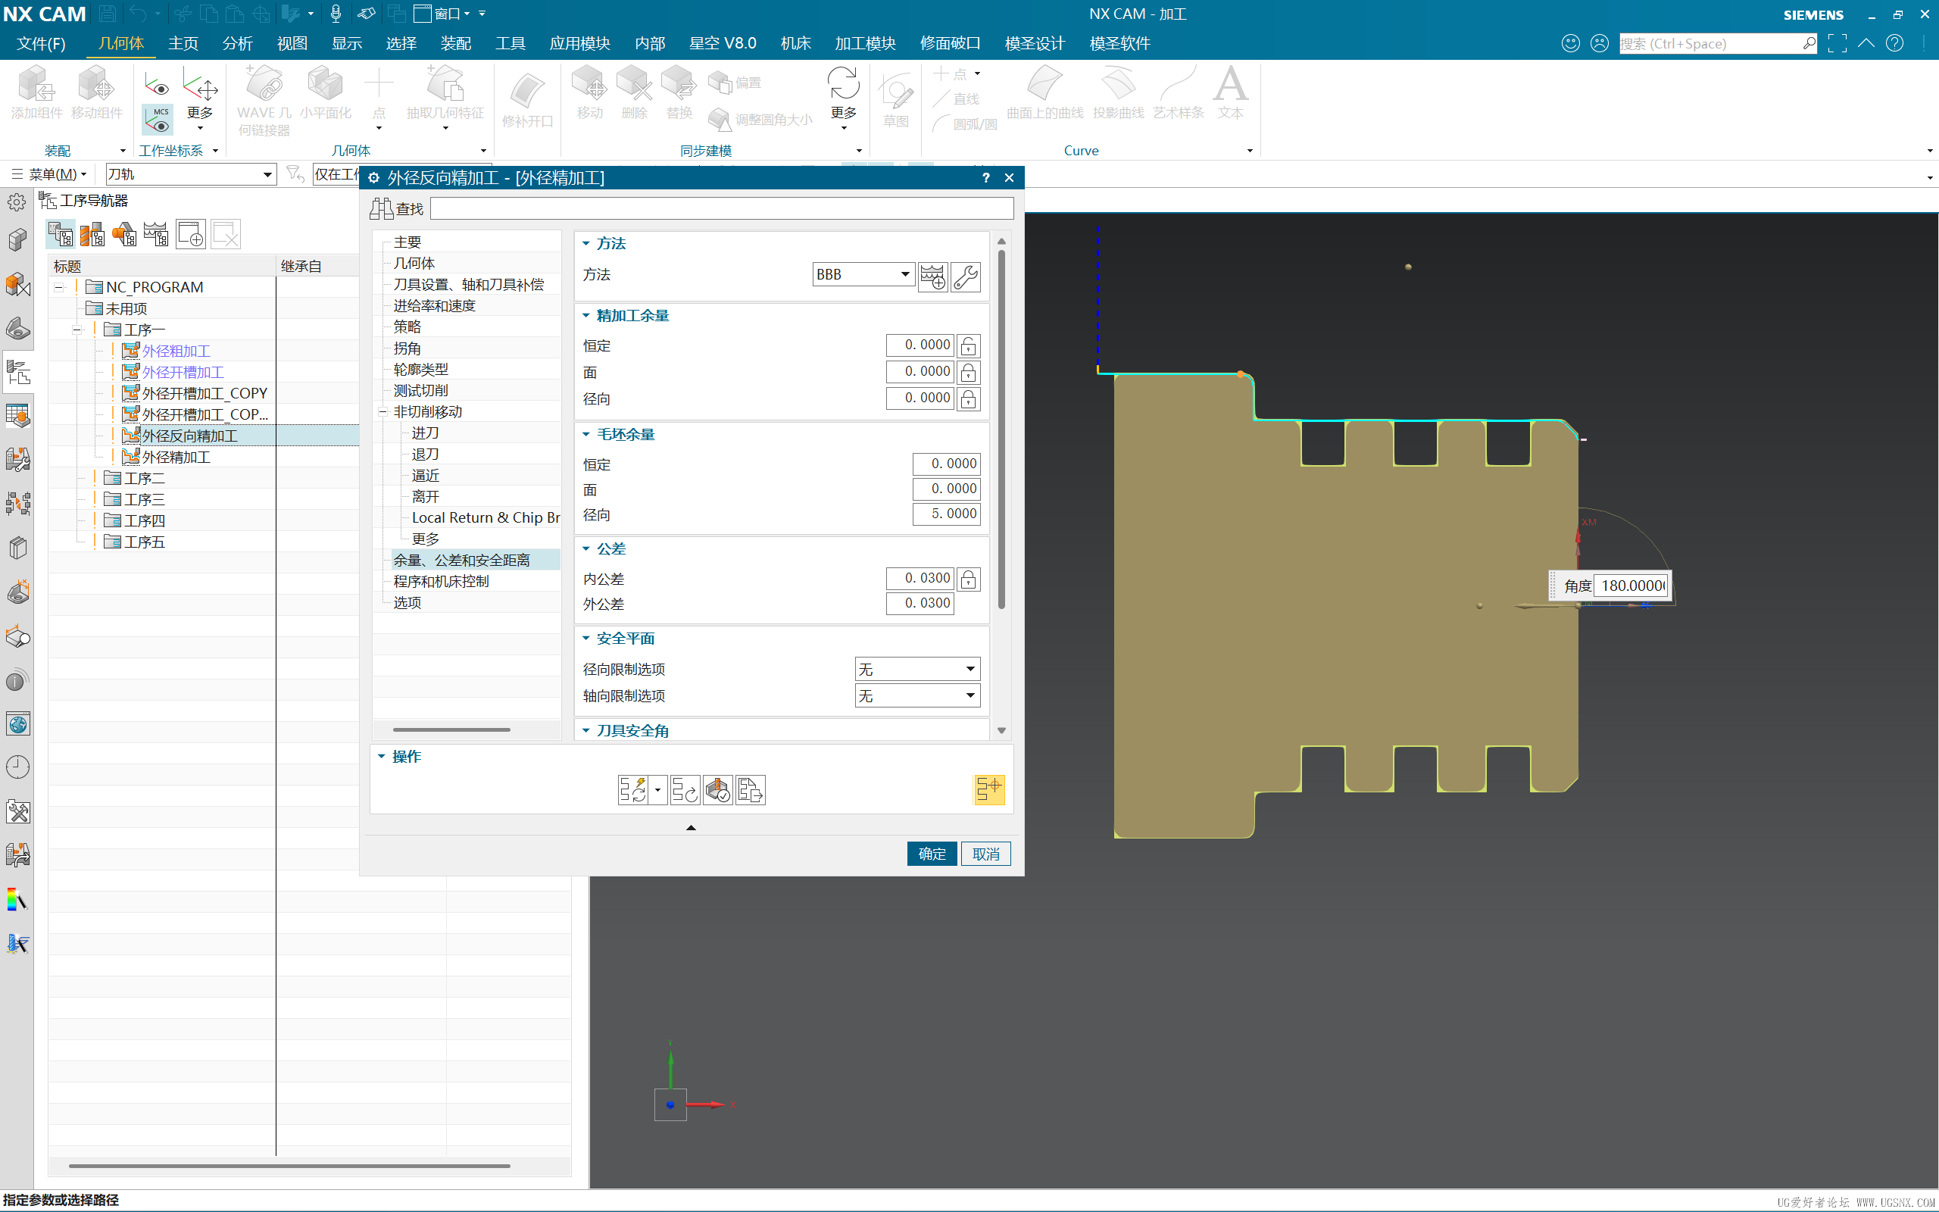Toggle lock on inner tolerance 内公差
Screen dimensions: 1939x1212
969,579
